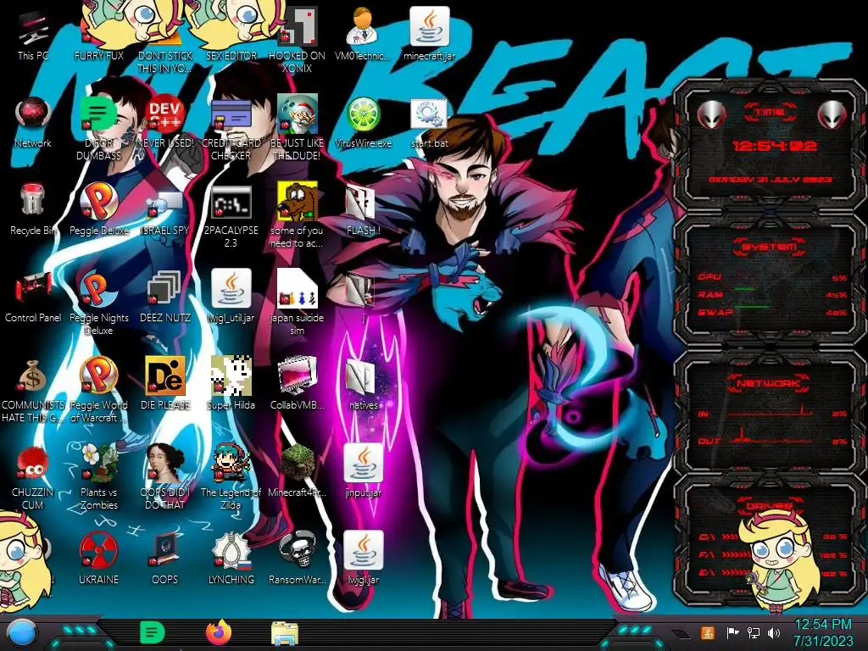Open the VM0Technic desktop shortcut
868x651 pixels.
[363, 34]
